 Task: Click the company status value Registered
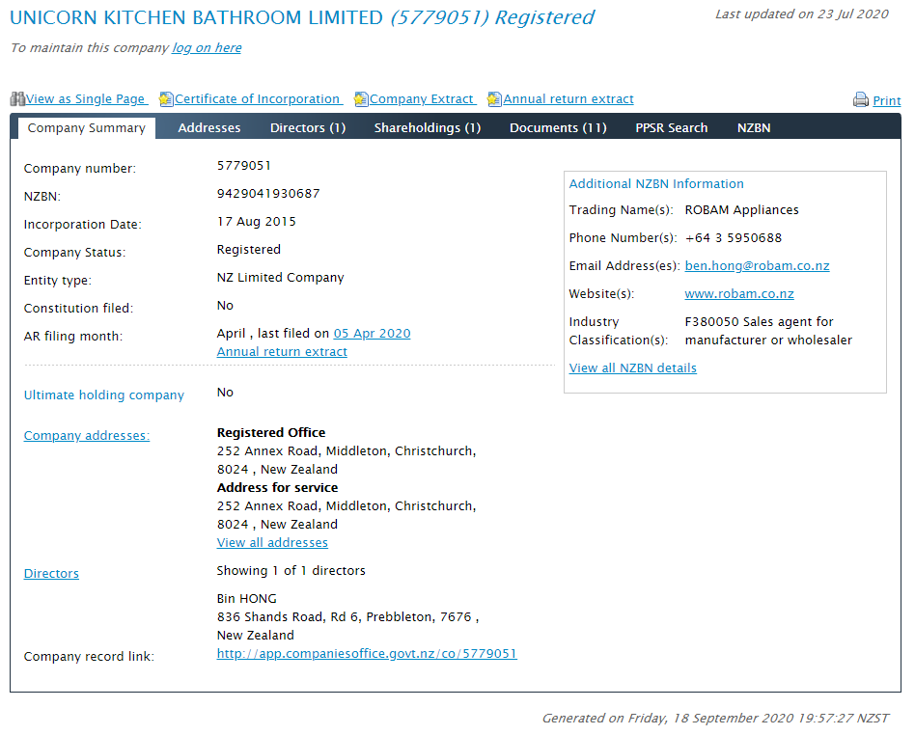[249, 250]
